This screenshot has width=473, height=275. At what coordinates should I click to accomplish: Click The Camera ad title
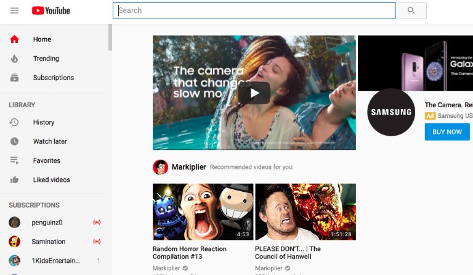449,105
